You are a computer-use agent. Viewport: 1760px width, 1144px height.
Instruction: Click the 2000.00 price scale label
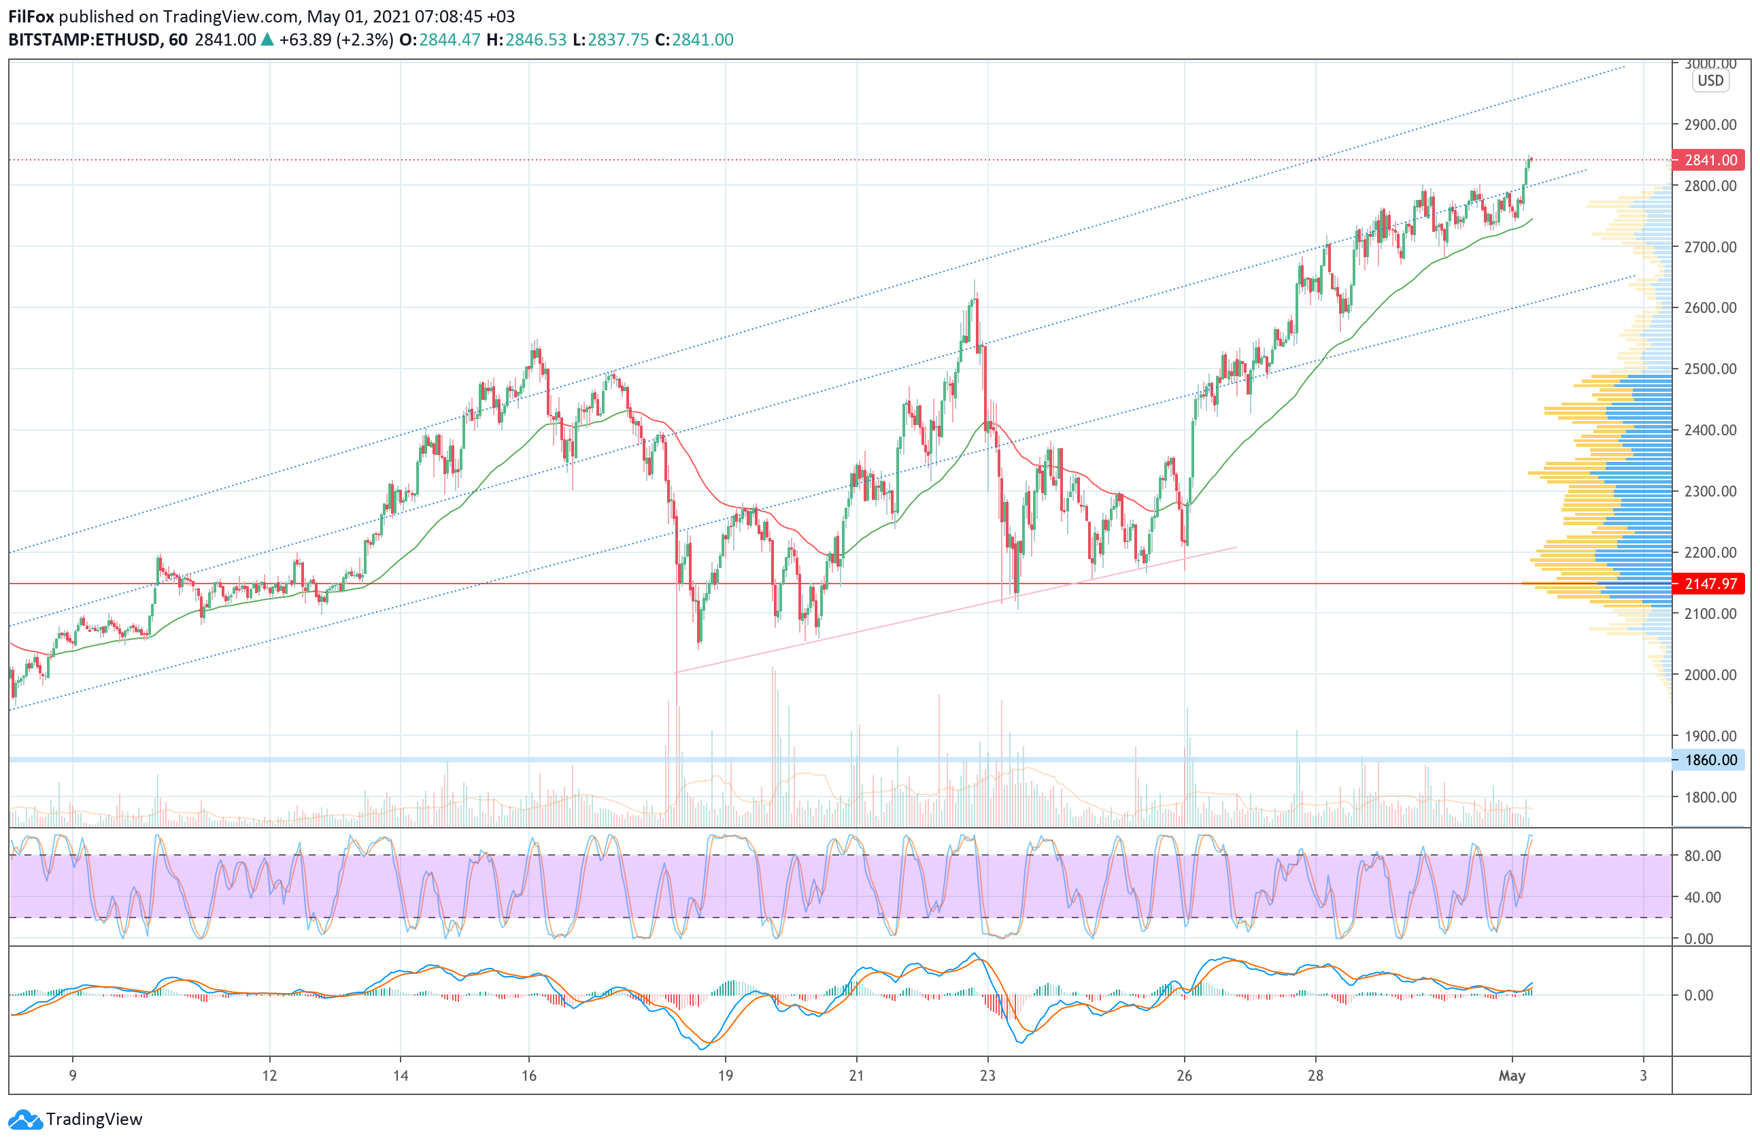1710,675
